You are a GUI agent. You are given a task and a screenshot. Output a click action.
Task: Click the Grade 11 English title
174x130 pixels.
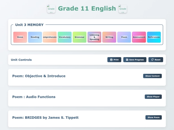(87, 9)
